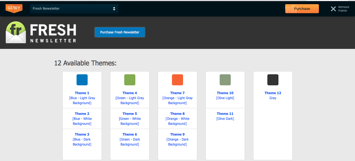Click the dark gray color swatch
Viewport: 355px width, 161px height.
tap(273, 80)
